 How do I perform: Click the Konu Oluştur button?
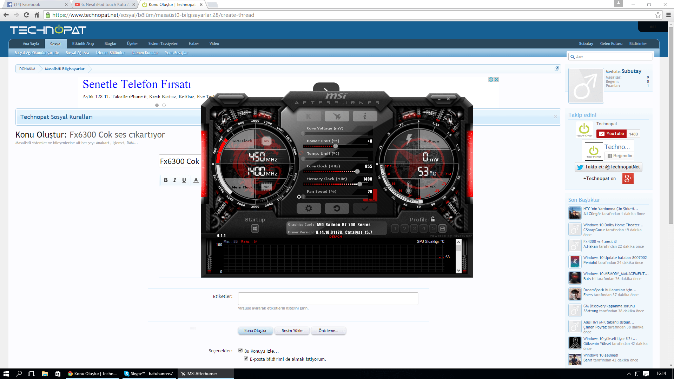(255, 331)
